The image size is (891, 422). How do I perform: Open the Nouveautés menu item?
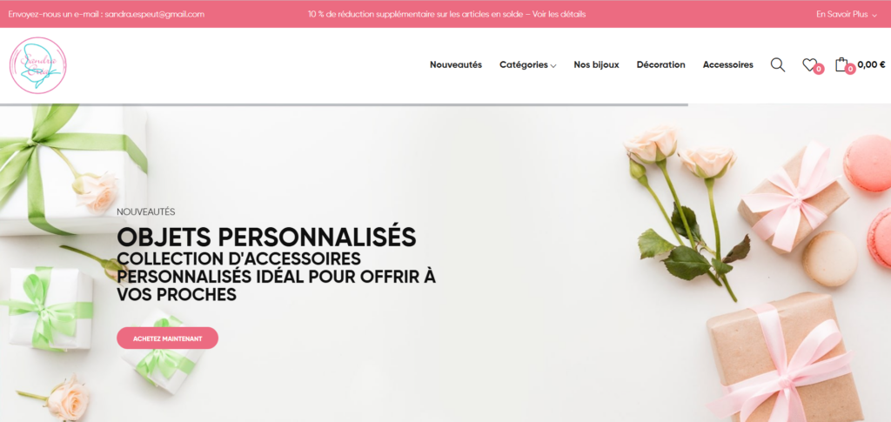tap(456, 64)
